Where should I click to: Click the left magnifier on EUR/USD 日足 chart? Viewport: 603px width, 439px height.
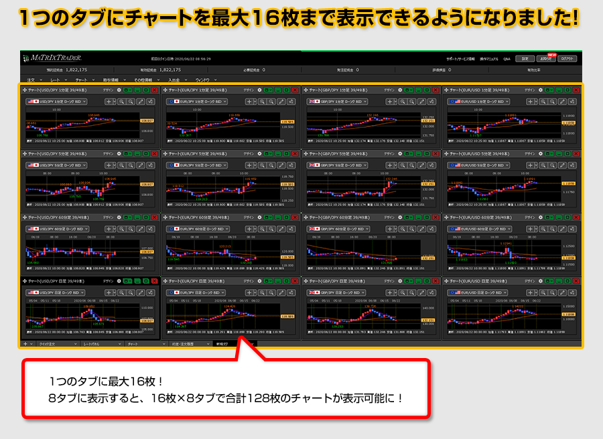coord(543,292)
